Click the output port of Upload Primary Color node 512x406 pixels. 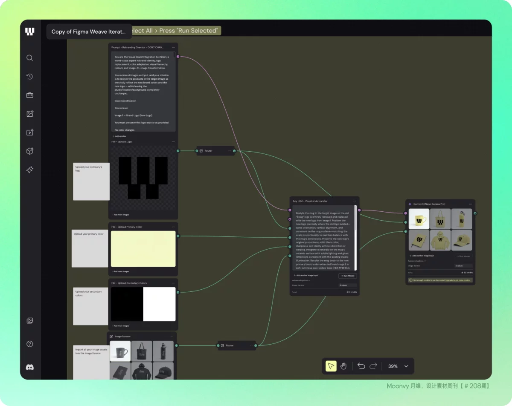coord(178,236)
